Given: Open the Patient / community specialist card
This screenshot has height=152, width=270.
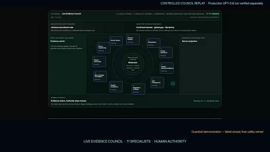Looking at the screenshot, I should 99,61.
